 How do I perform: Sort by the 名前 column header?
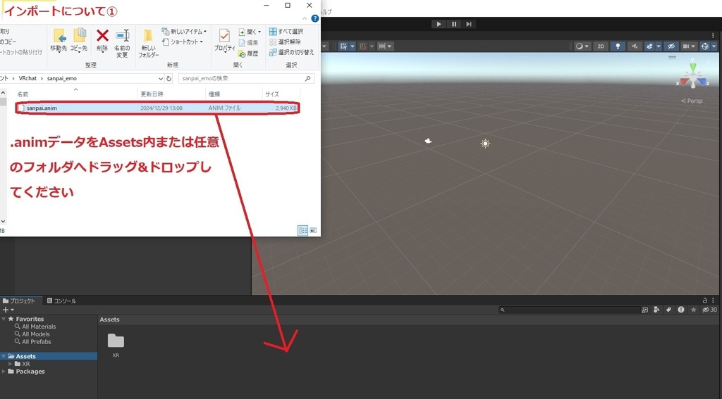coord(76,94)
